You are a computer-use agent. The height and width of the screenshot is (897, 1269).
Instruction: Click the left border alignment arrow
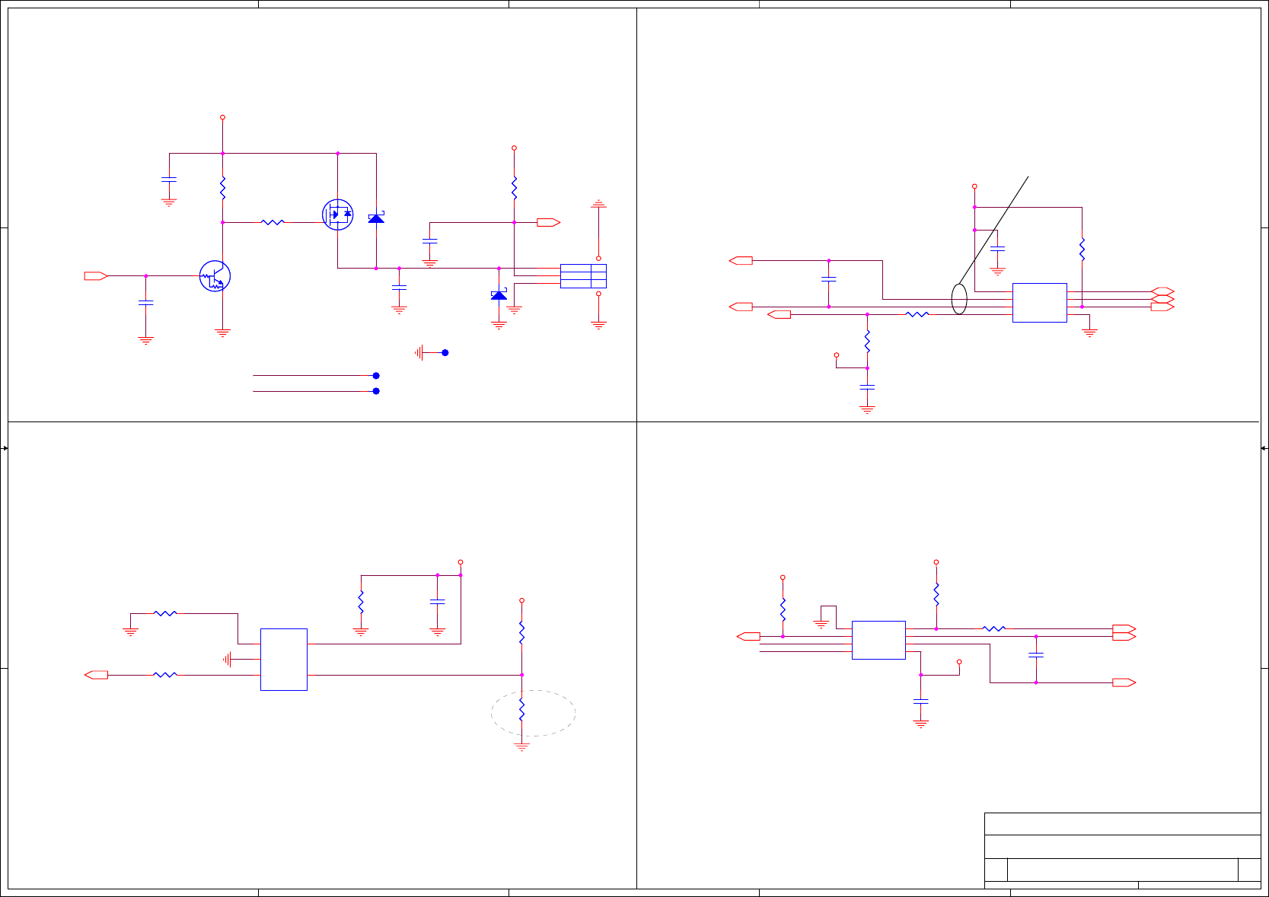(x=5, y=448)
